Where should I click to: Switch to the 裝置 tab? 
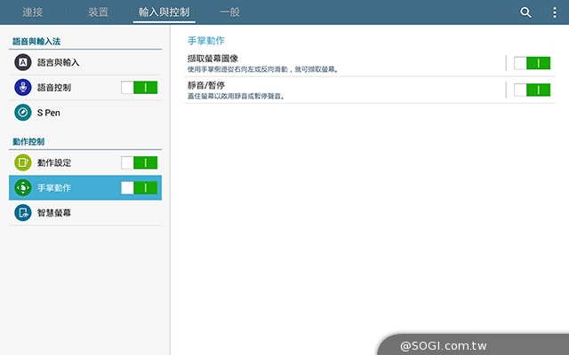tap(99, 12)
